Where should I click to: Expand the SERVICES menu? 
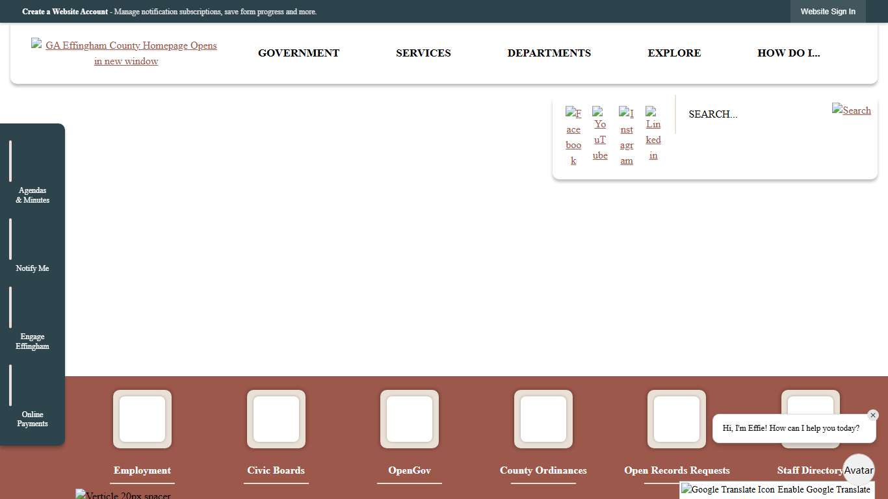point(423,53)
